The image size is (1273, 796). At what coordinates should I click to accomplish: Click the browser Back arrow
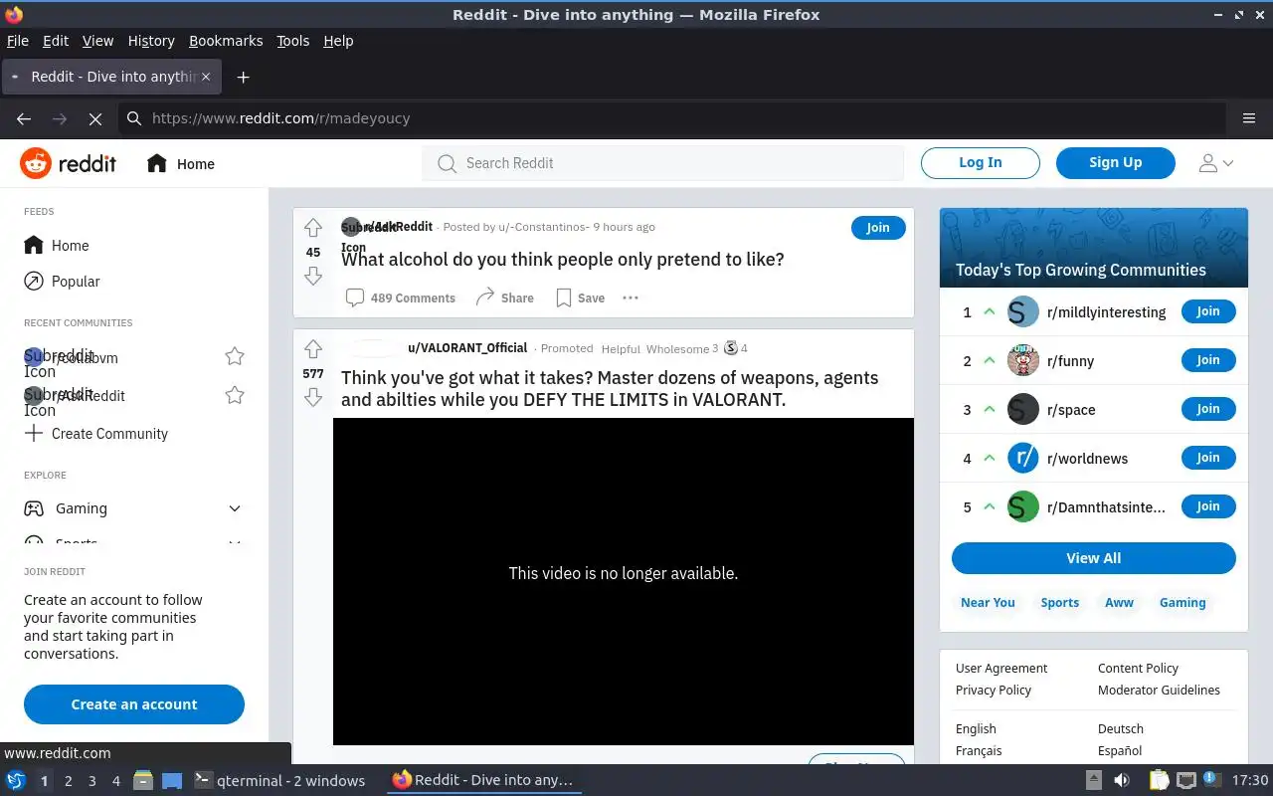click(x=24, y=118)
